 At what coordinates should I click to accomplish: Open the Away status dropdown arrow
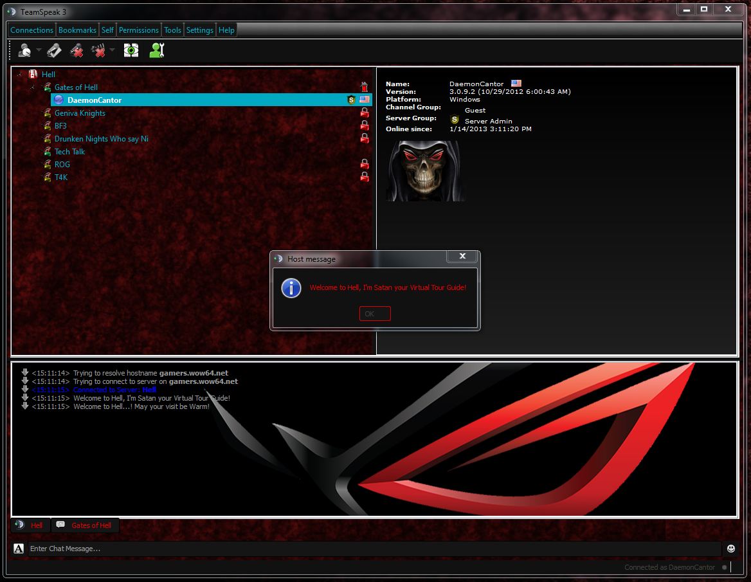click(39, 50)
